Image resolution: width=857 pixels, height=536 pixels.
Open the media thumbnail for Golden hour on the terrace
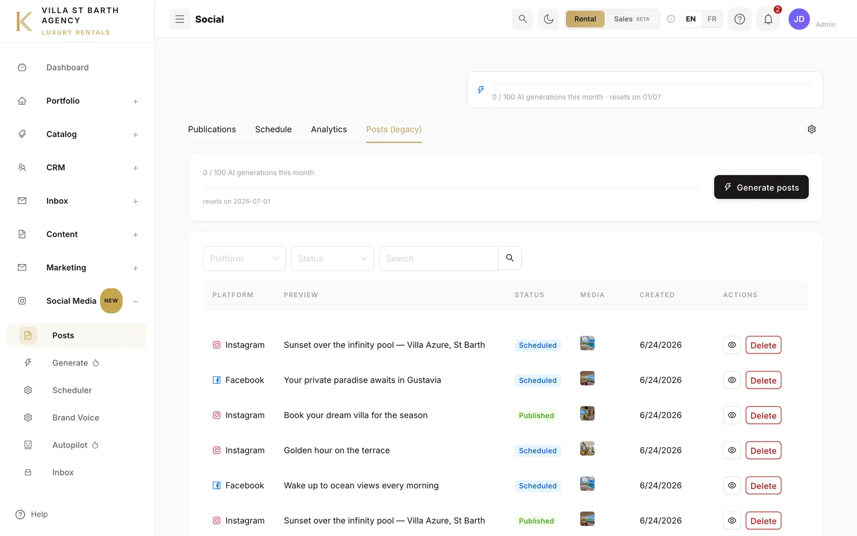(x=587, y=449)
